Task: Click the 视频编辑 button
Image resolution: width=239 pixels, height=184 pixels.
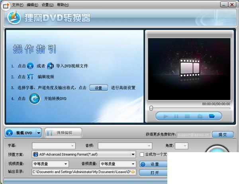Action: point(63,133)
